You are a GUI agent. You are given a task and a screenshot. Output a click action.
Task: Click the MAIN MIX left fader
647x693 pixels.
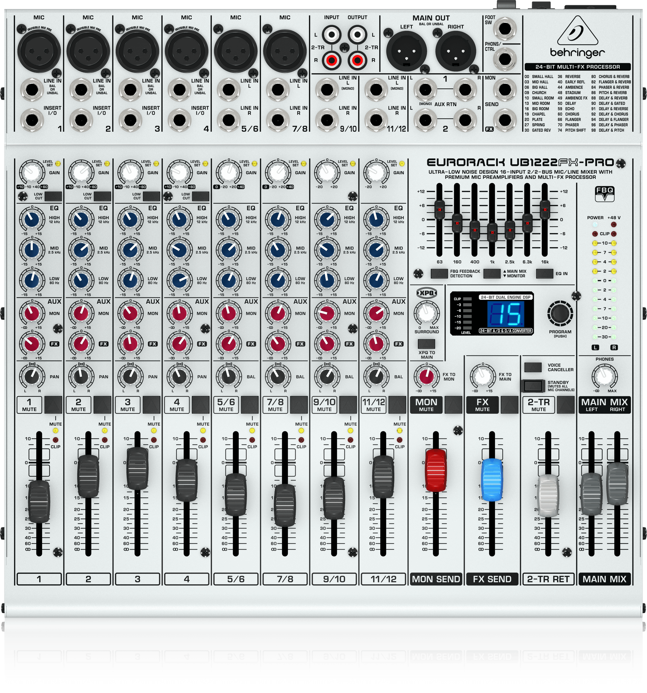[591, 494]
